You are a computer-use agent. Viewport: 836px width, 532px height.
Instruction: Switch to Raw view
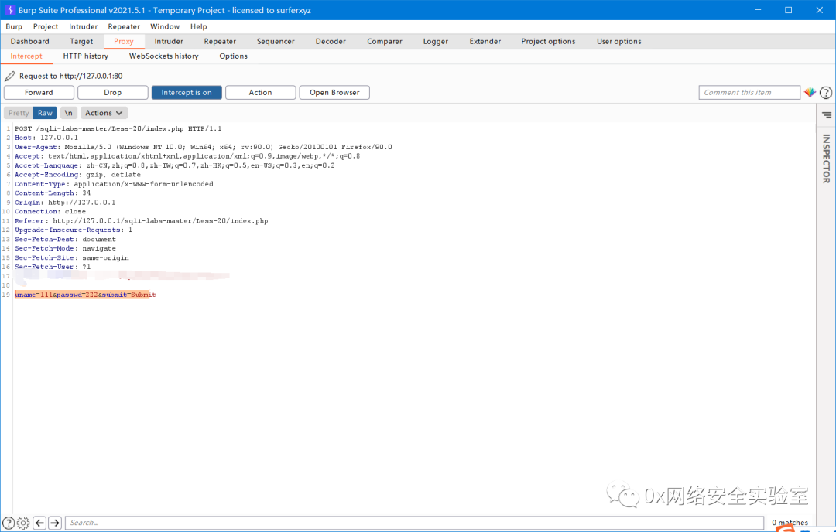point(46,113)
